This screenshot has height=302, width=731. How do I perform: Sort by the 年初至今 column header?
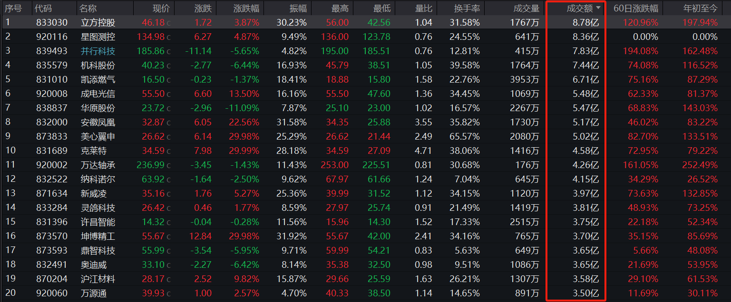pyautogui.click(x=700, y=8)
